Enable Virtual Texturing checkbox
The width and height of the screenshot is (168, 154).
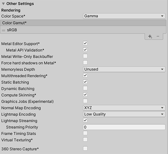[85, 140]
